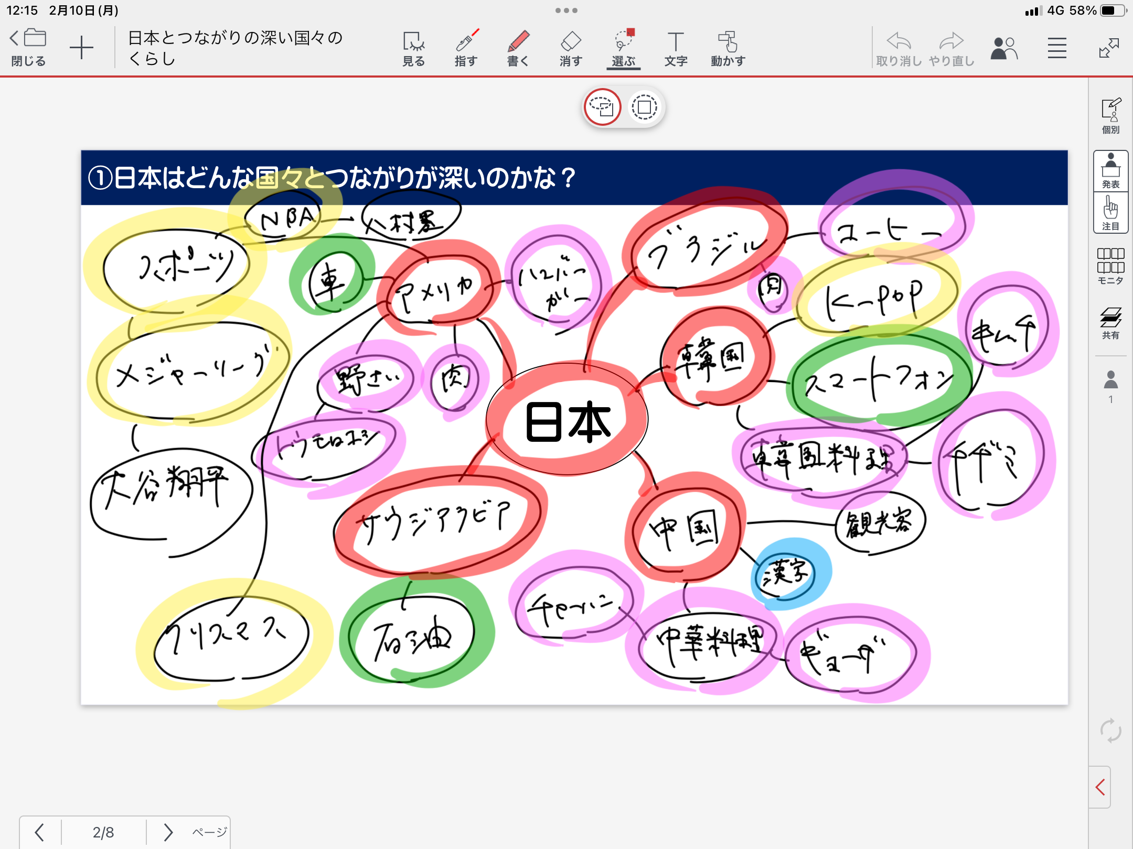
Task: Switch to 見る view mode
Action: [x=413, y=48]
